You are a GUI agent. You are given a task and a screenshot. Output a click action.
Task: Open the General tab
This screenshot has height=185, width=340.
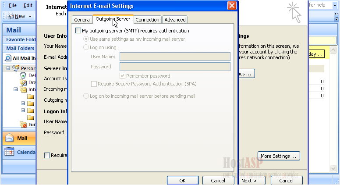[x=82, y=20]
